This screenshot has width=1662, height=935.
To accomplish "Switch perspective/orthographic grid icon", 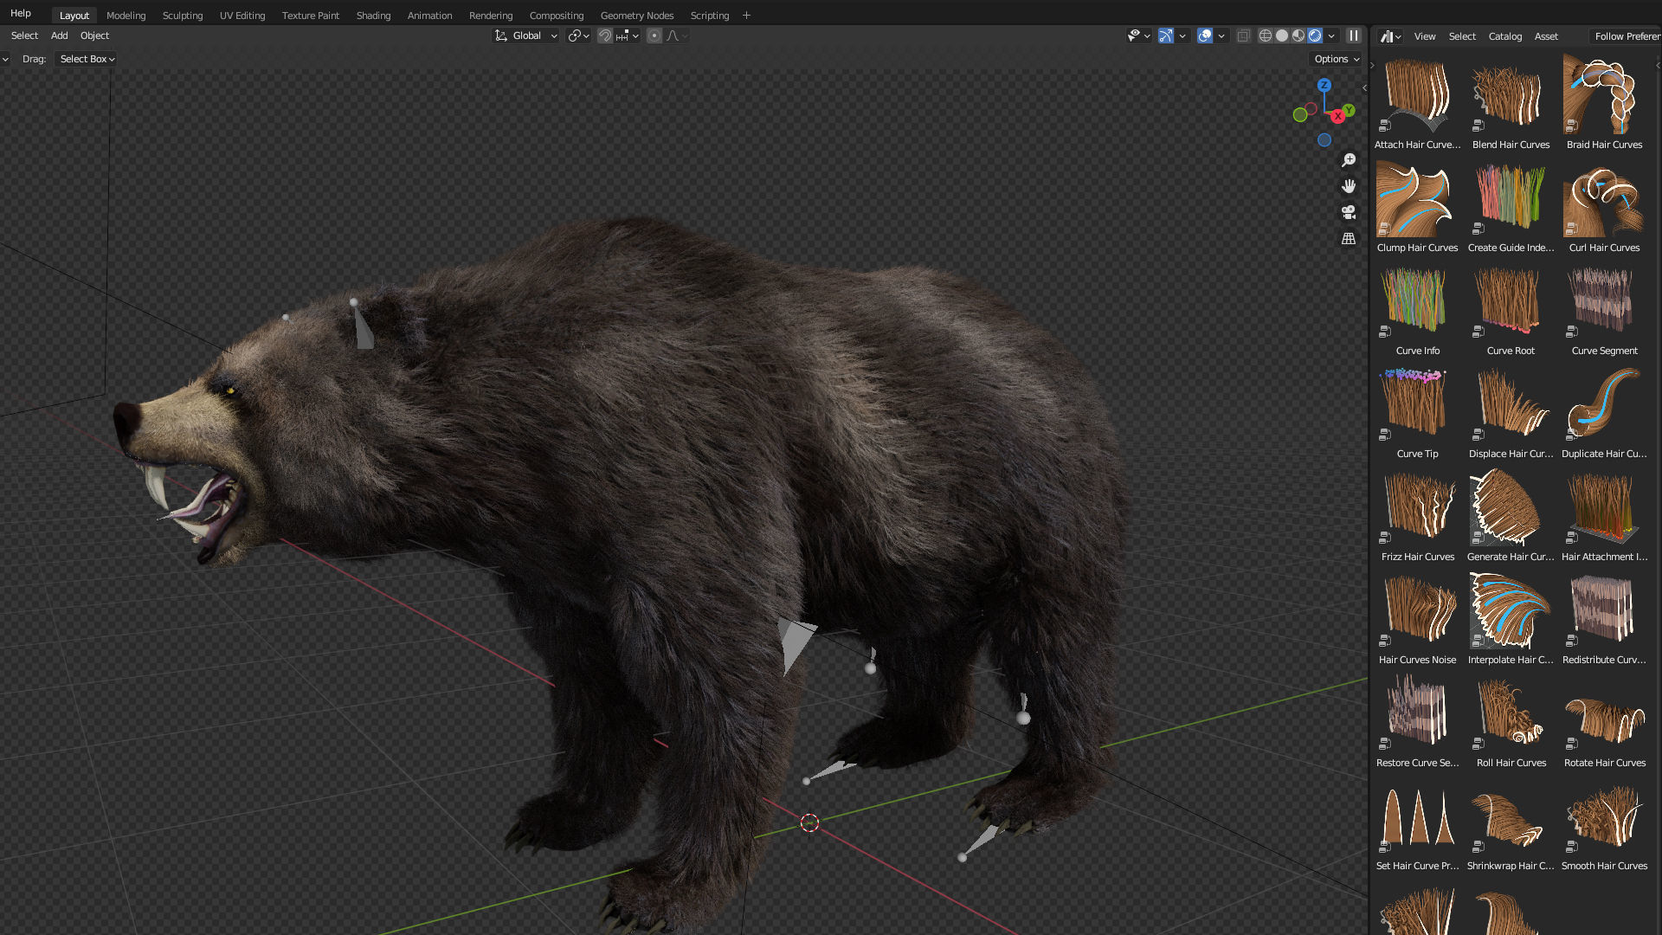I will [1349, 238].
